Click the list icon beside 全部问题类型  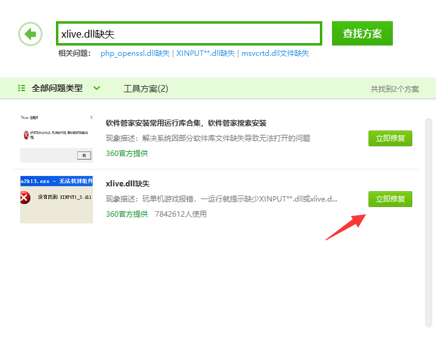(22, 88)
